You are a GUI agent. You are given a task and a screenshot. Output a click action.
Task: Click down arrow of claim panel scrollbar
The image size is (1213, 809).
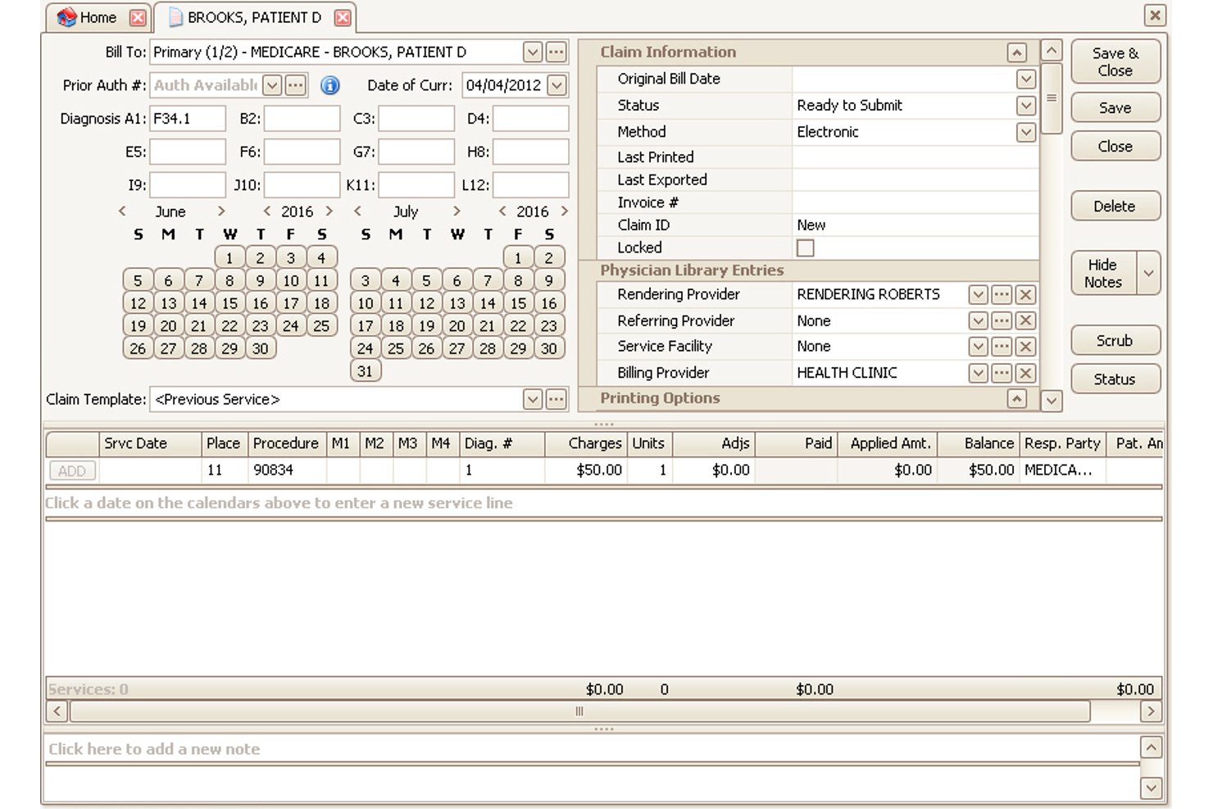click(1052, 401)
